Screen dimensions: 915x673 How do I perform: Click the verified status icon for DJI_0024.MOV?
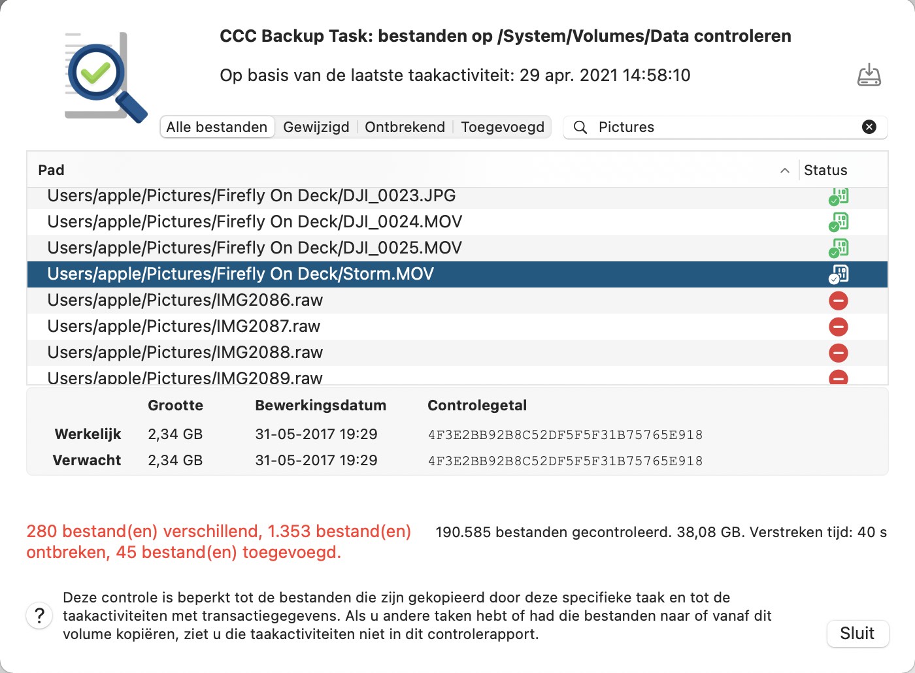pos(839,222)
